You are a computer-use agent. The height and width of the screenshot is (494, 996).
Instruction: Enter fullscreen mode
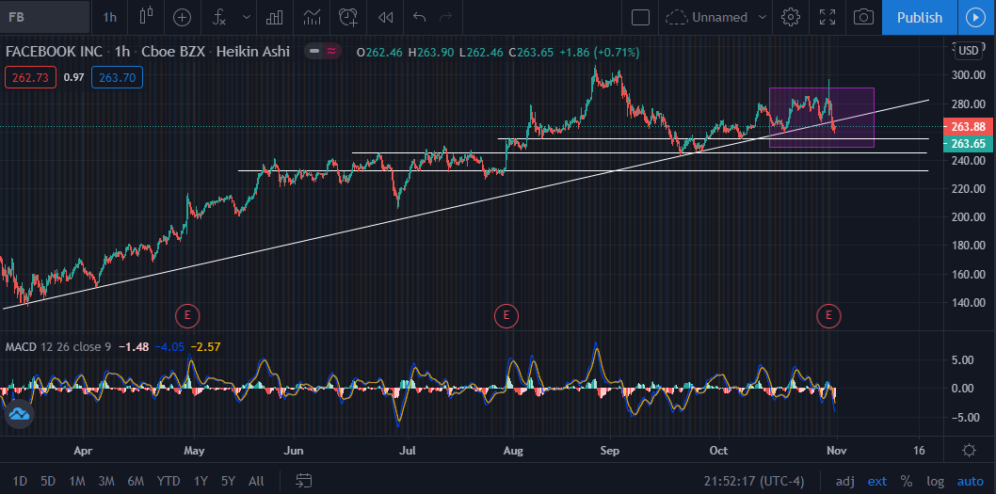tap(827, 17)
